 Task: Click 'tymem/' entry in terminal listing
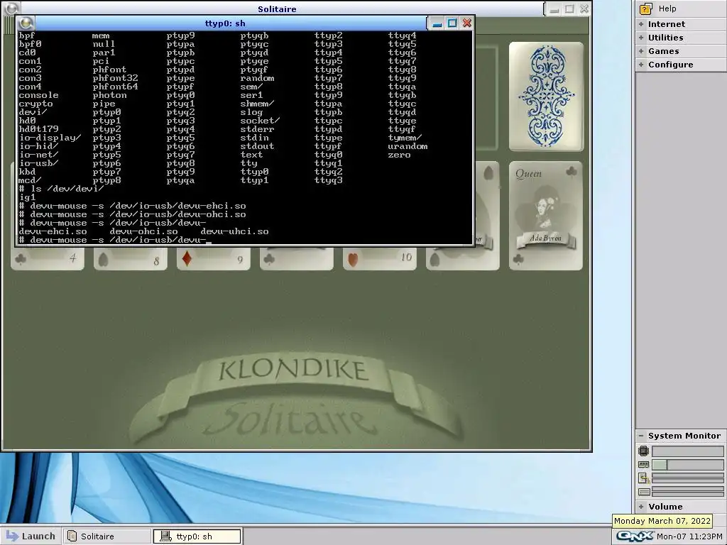click(x=405, y=138)
